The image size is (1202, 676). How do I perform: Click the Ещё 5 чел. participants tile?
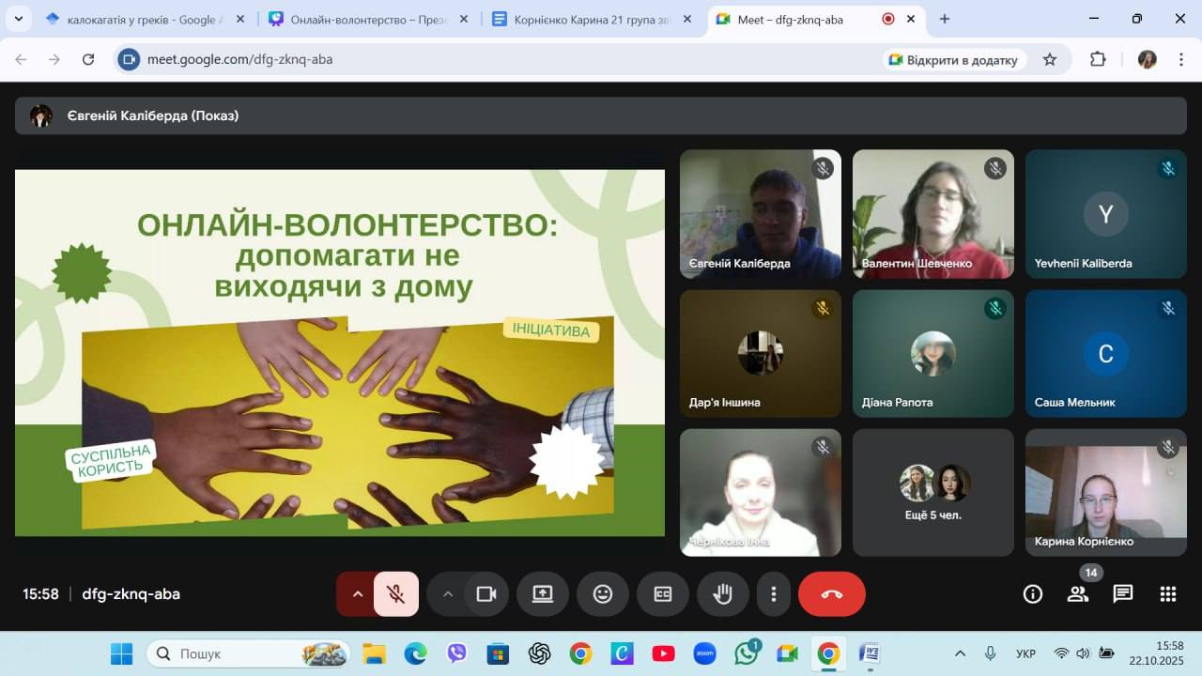[933, 493]
